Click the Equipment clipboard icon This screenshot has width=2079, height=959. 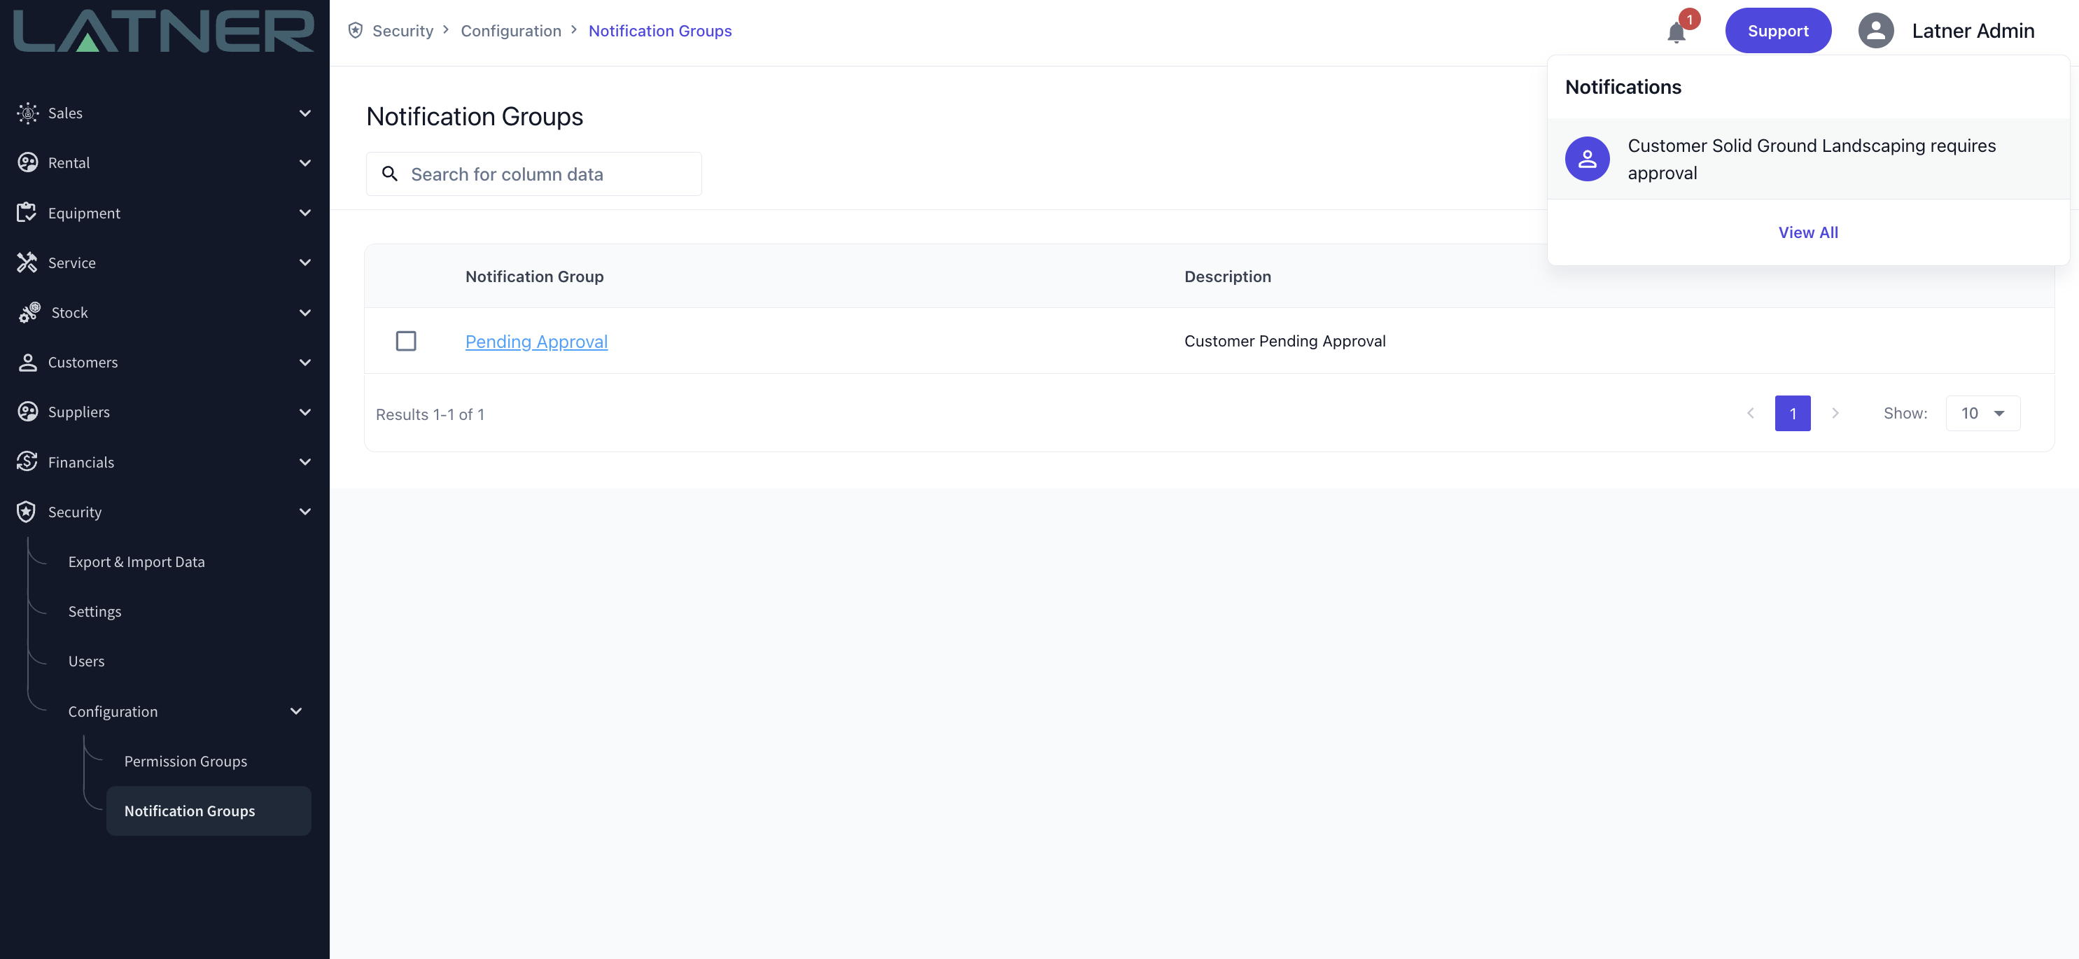27,212
